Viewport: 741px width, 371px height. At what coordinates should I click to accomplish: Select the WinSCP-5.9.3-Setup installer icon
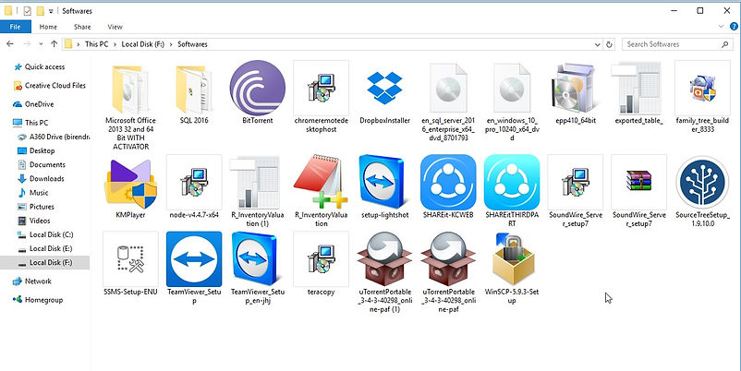pos(512,259)
